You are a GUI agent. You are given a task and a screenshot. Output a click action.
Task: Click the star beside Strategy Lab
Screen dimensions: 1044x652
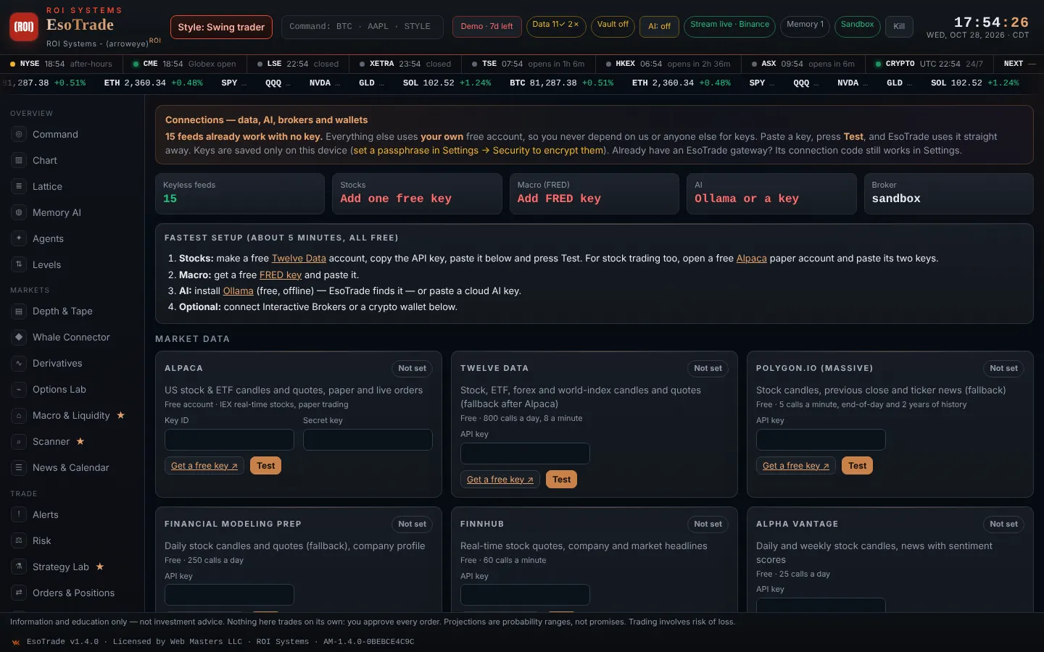point(100,567)
